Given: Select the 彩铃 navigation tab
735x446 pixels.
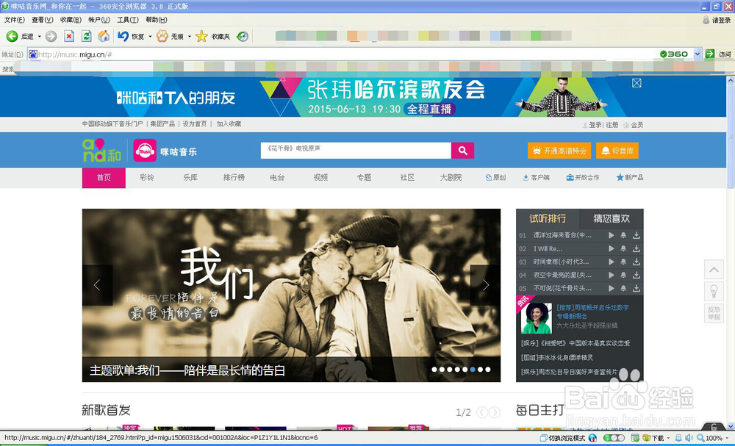Looking at the screenshot, I should point(147,178).
